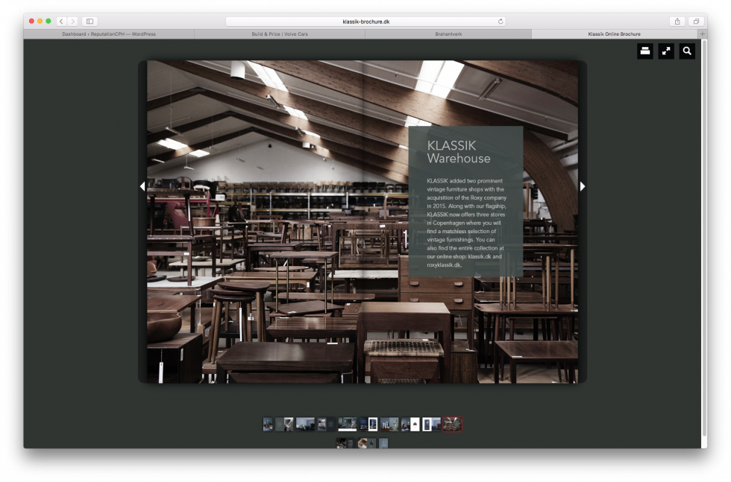Image resolution: width=731 pixels, height=482 pixels.
Task: Reload the page via address bar icon
Action: 501,22
